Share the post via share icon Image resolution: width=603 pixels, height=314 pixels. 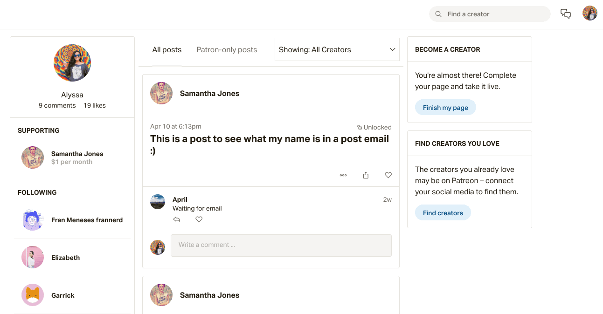[x=366, y=175]
